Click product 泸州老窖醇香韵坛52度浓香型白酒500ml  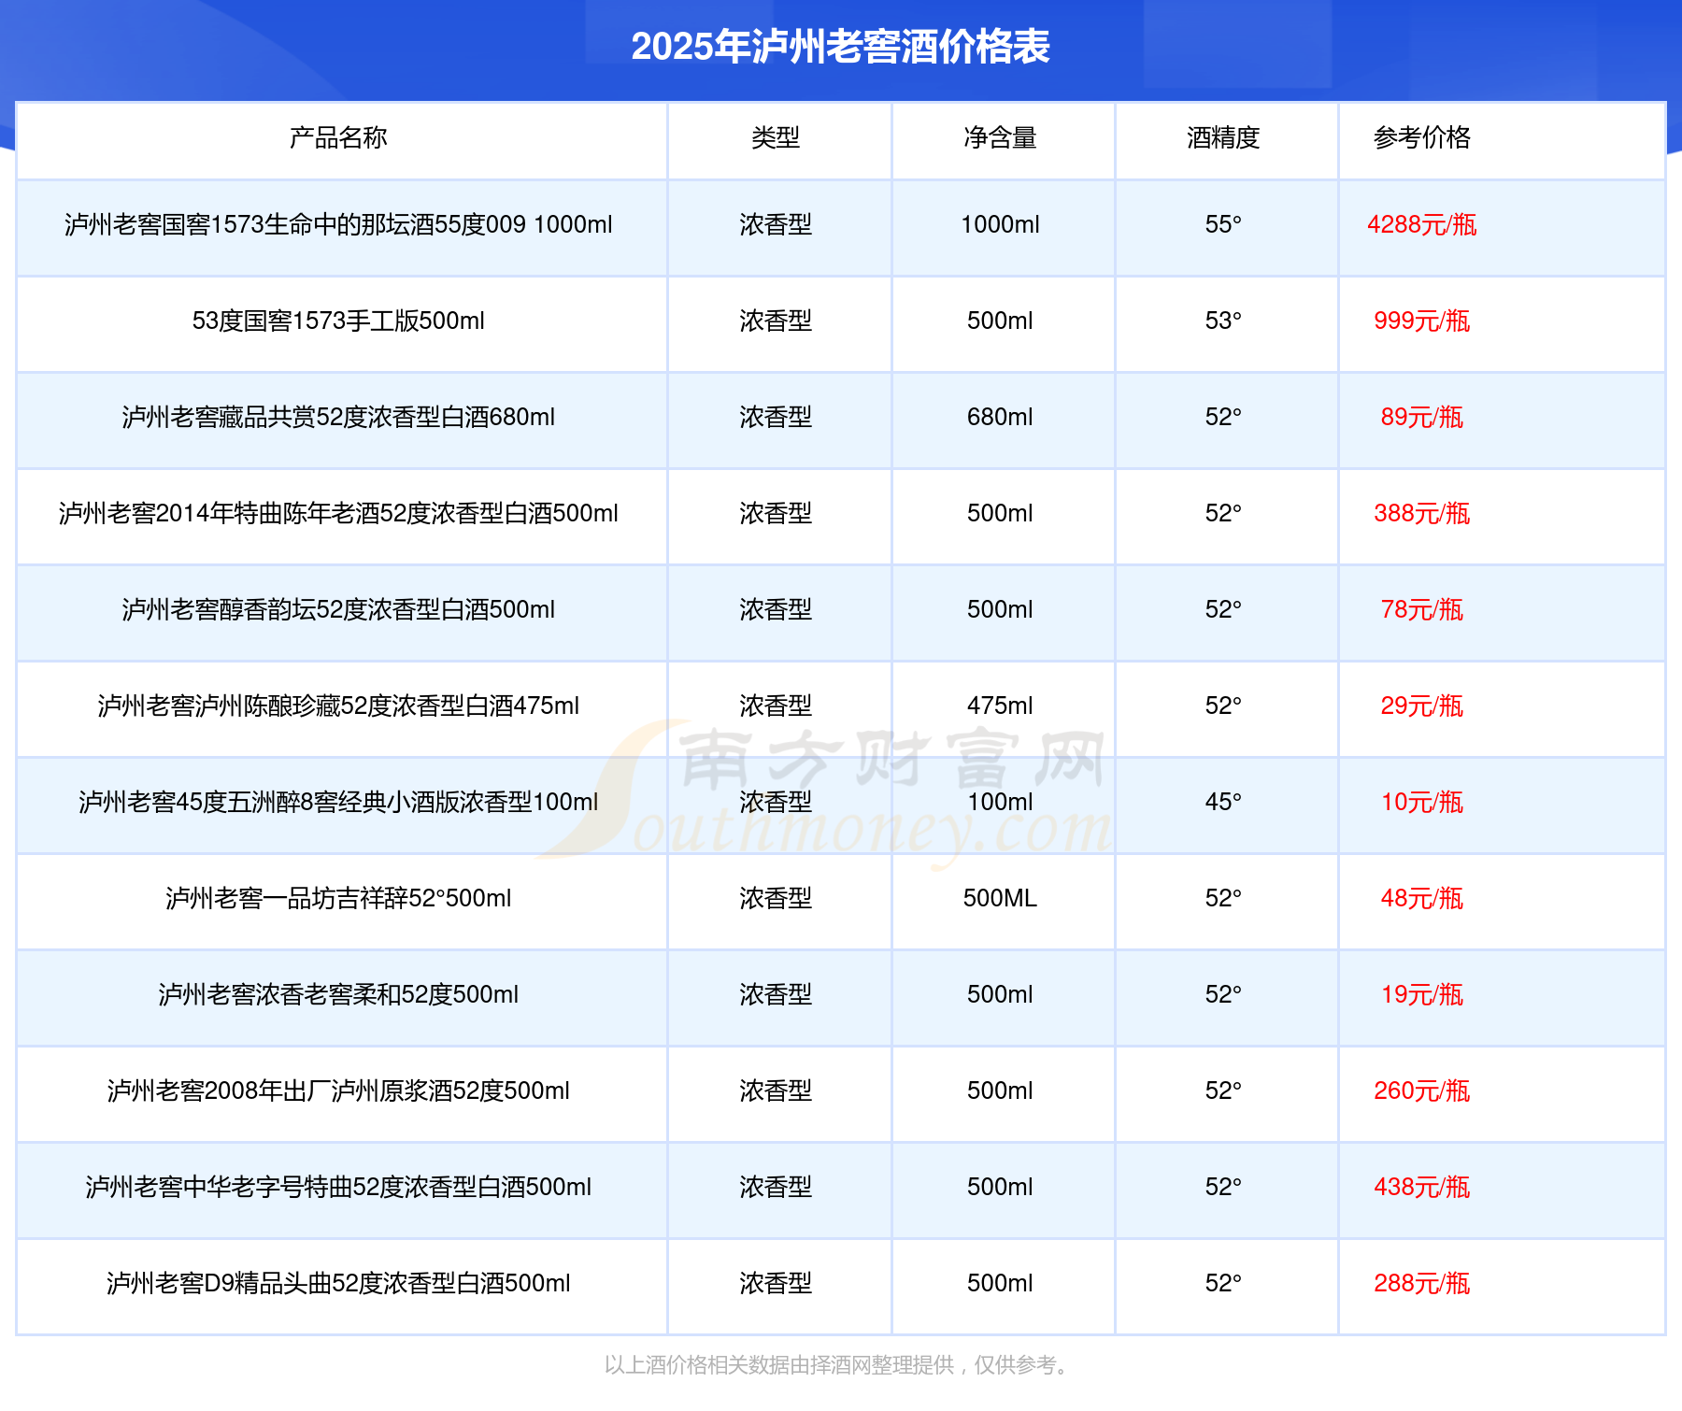pos(338,610)
